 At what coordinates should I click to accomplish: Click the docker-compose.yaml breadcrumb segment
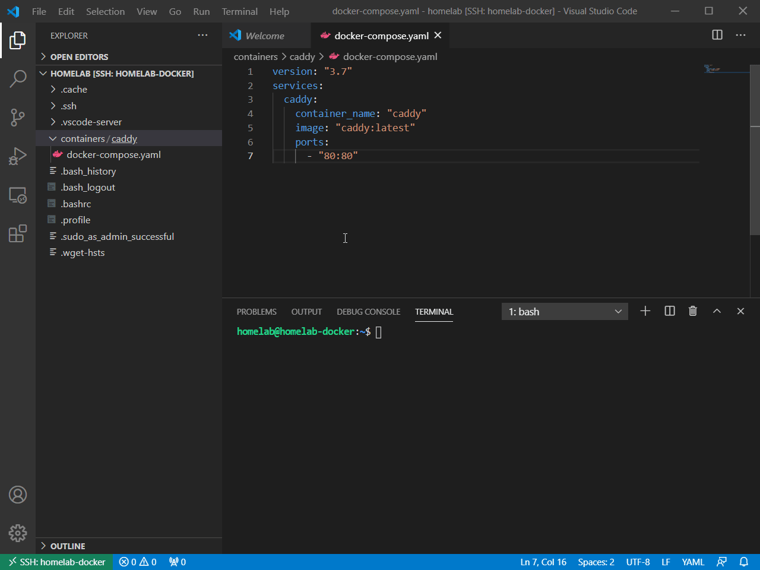tap(383, 57)
